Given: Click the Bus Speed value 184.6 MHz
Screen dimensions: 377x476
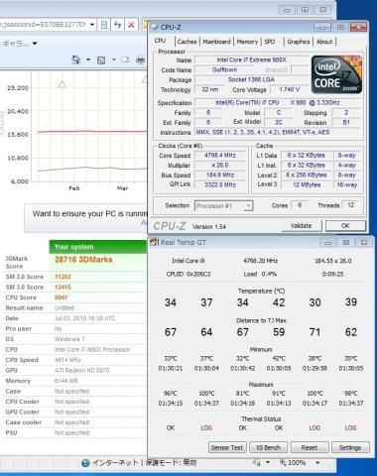Looking at the screenshot, I should click(220, 175).
